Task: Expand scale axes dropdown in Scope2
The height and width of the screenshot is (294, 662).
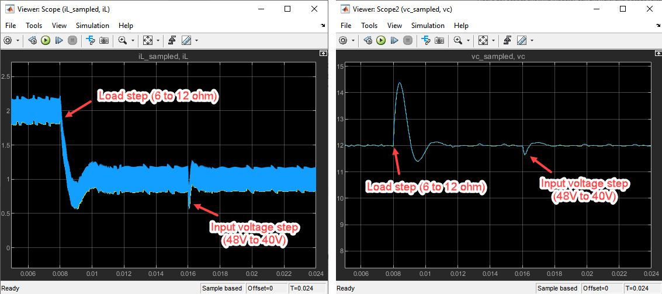Action: 493,41
